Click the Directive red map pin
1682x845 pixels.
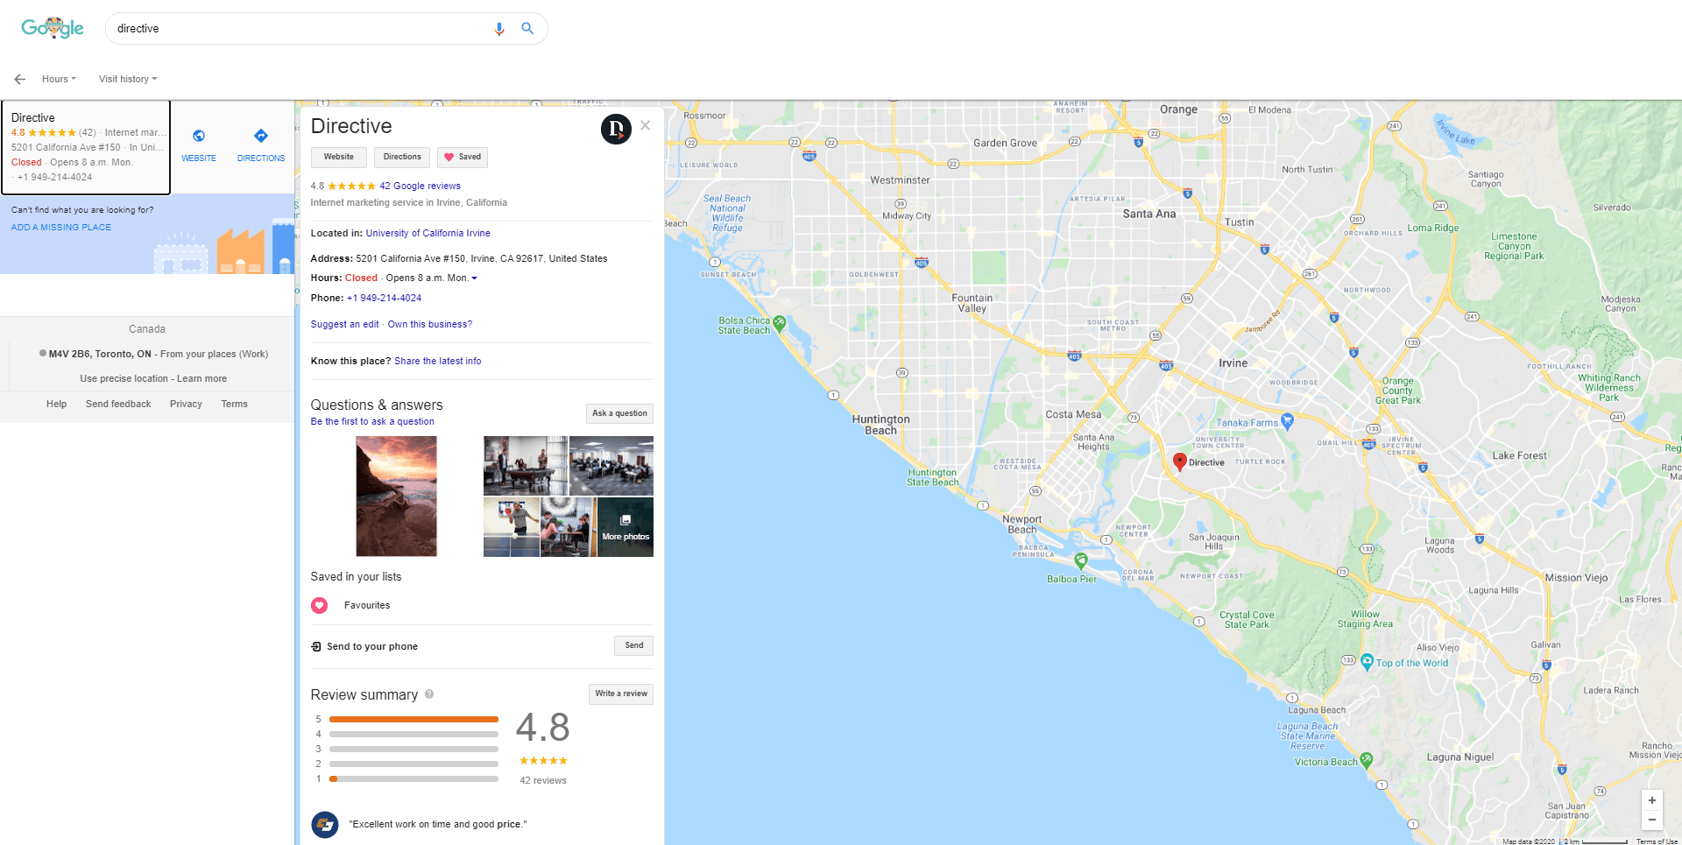coord(1180,461)
